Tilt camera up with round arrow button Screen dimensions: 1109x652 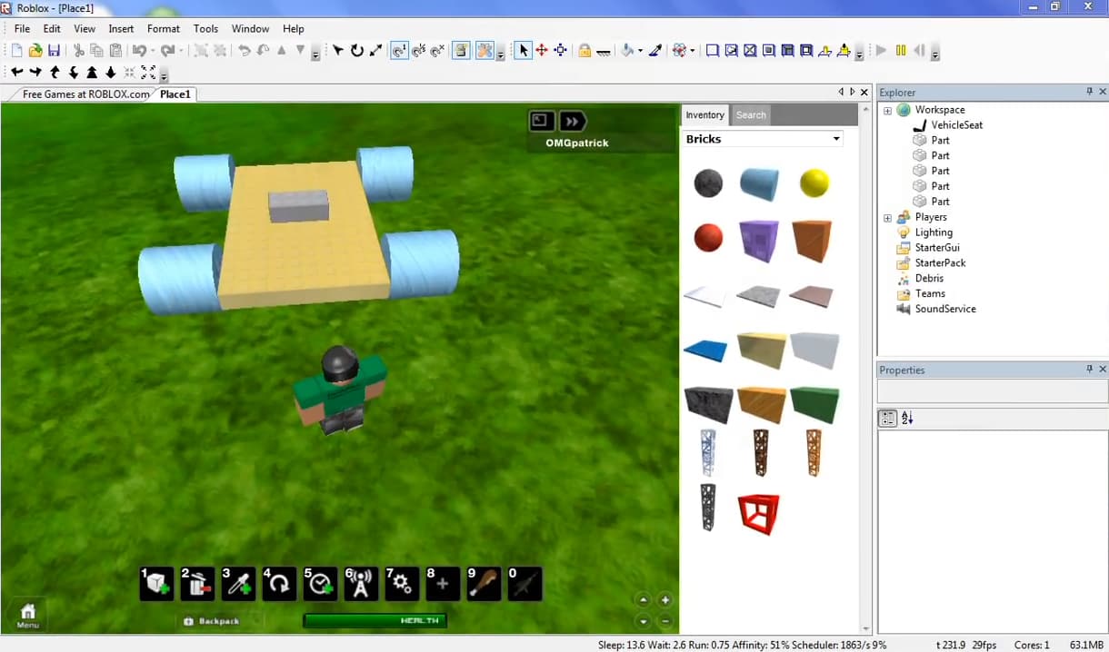click(644, 600)
